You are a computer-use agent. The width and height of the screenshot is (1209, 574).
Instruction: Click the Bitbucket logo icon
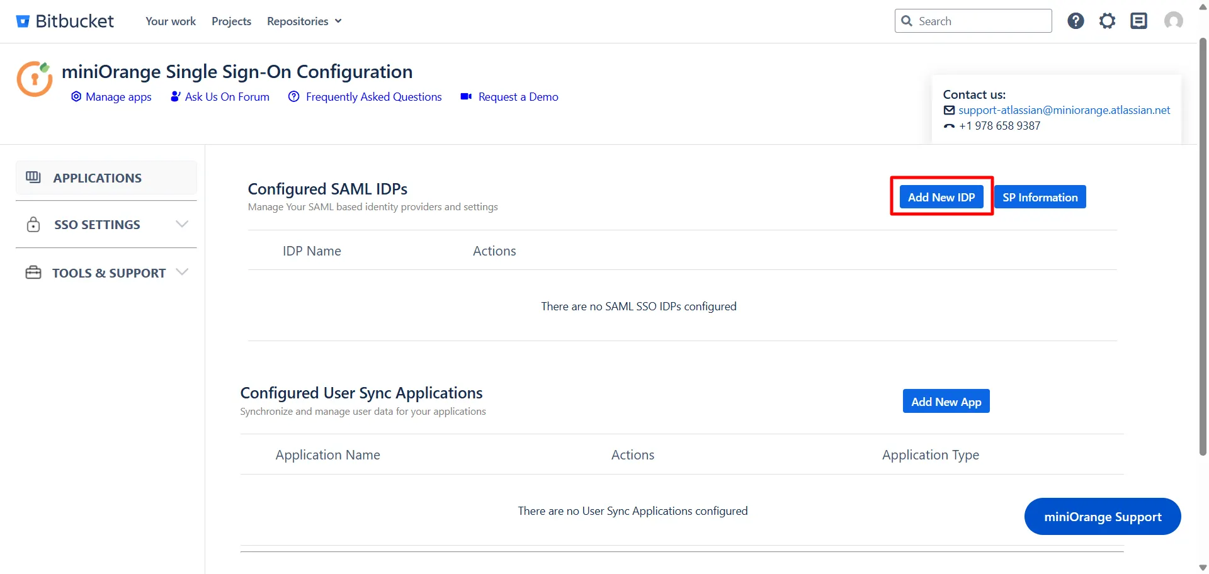pyautogui.click(x=23, y=20)
